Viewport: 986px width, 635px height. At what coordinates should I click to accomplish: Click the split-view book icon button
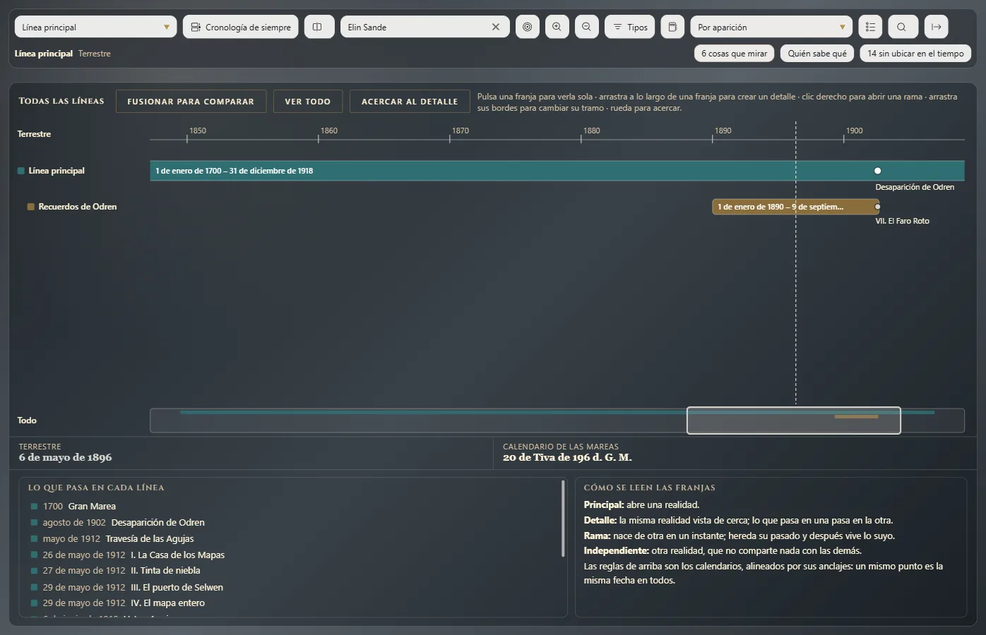tap(319, 27)
